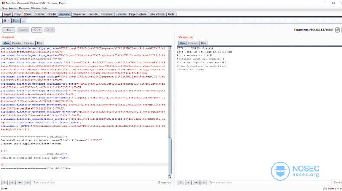The height and width of the screenshot is (191, 342).
Task: Open the Sequencer tab
Action: [79, 14]
